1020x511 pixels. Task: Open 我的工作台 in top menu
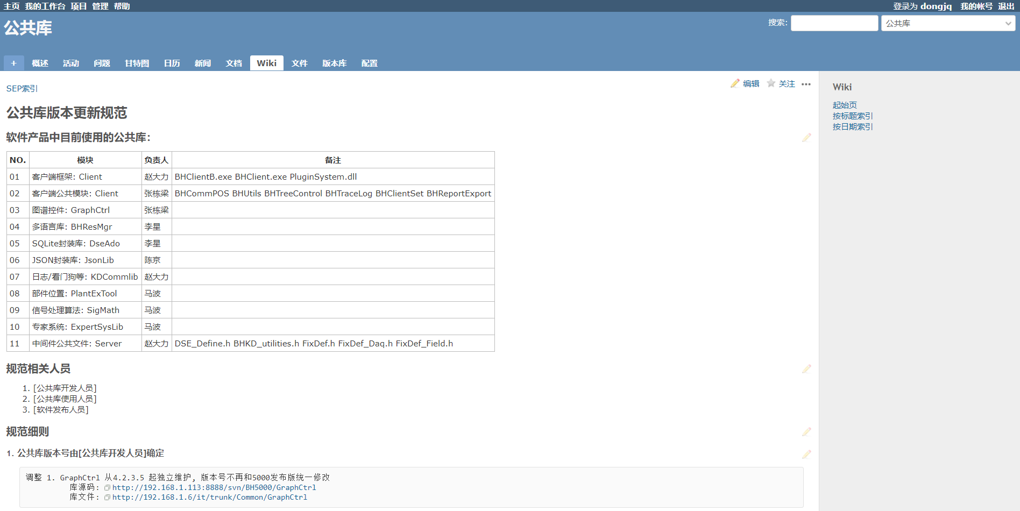45,6
